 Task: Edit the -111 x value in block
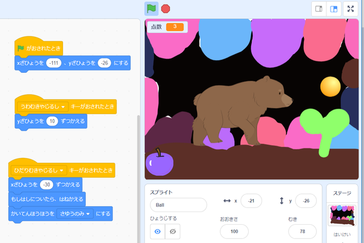pos(53,63)
